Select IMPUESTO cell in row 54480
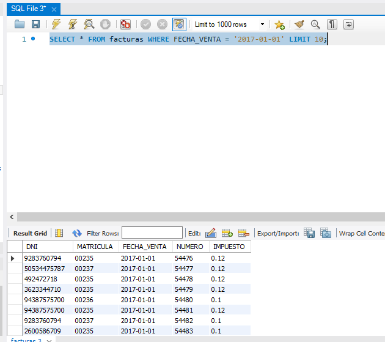 coord(230,300)
